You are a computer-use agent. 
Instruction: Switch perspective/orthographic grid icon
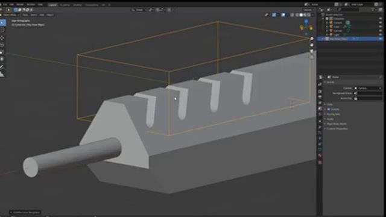point(312,57)
